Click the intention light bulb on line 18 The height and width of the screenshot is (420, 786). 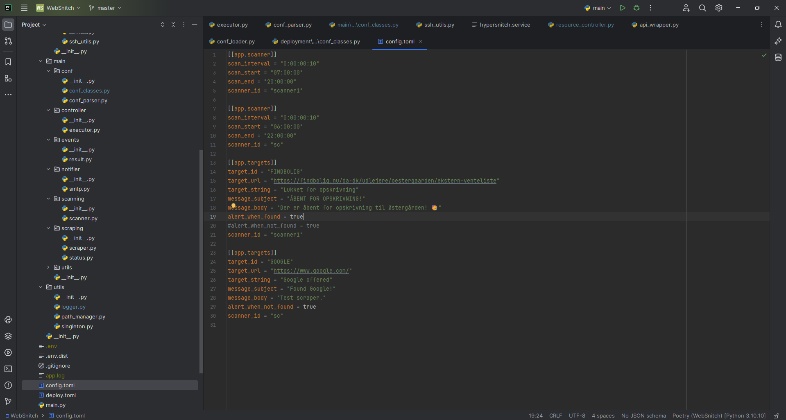point(233,206)
